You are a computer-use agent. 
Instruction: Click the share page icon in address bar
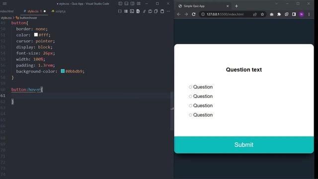pos(255,14)
